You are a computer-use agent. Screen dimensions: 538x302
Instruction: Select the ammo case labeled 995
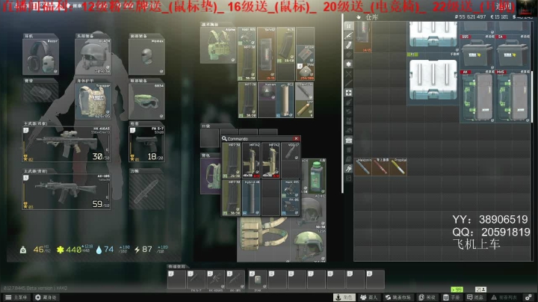(477, 52)
